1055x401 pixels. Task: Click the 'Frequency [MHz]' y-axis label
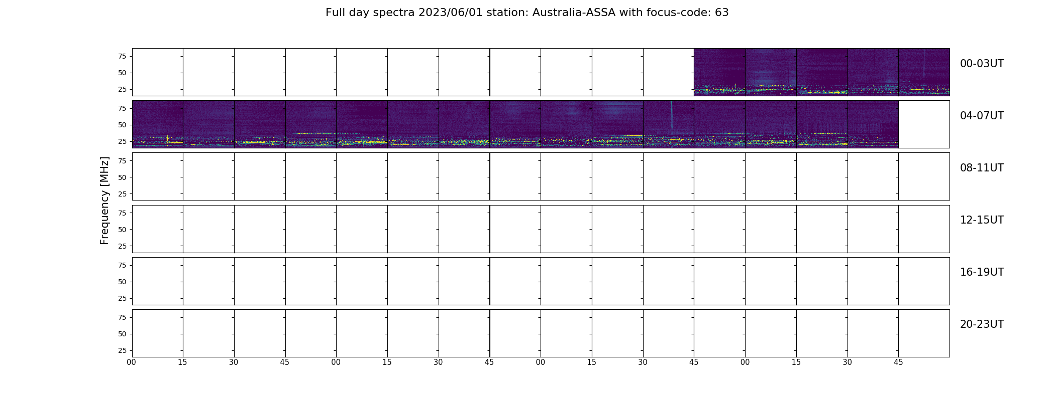(x=104, y=200)
